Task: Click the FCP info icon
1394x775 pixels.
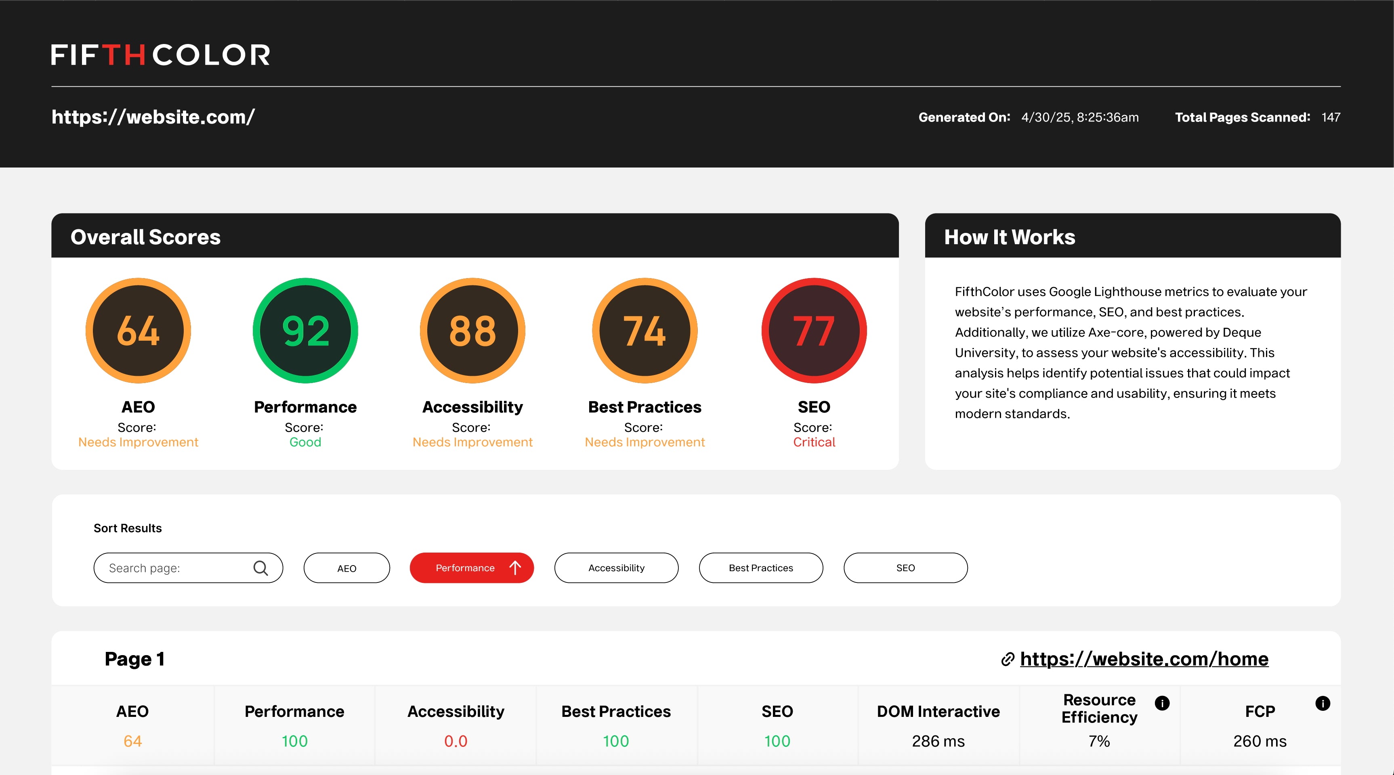Action: tap(1323, 703)
